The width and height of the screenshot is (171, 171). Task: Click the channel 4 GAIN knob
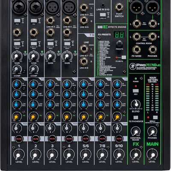point(67,56)
